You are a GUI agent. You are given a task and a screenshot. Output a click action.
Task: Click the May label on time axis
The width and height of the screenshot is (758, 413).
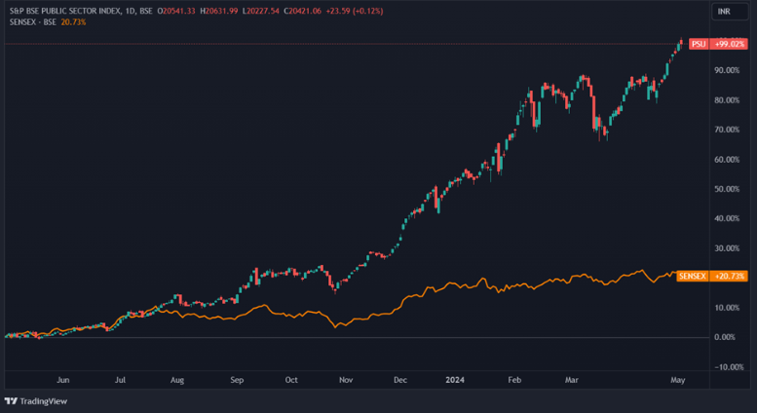677,382
